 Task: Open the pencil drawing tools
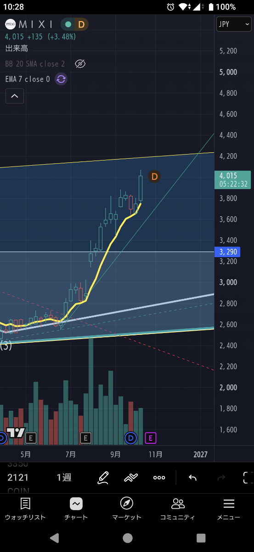(x=103, y=477)
